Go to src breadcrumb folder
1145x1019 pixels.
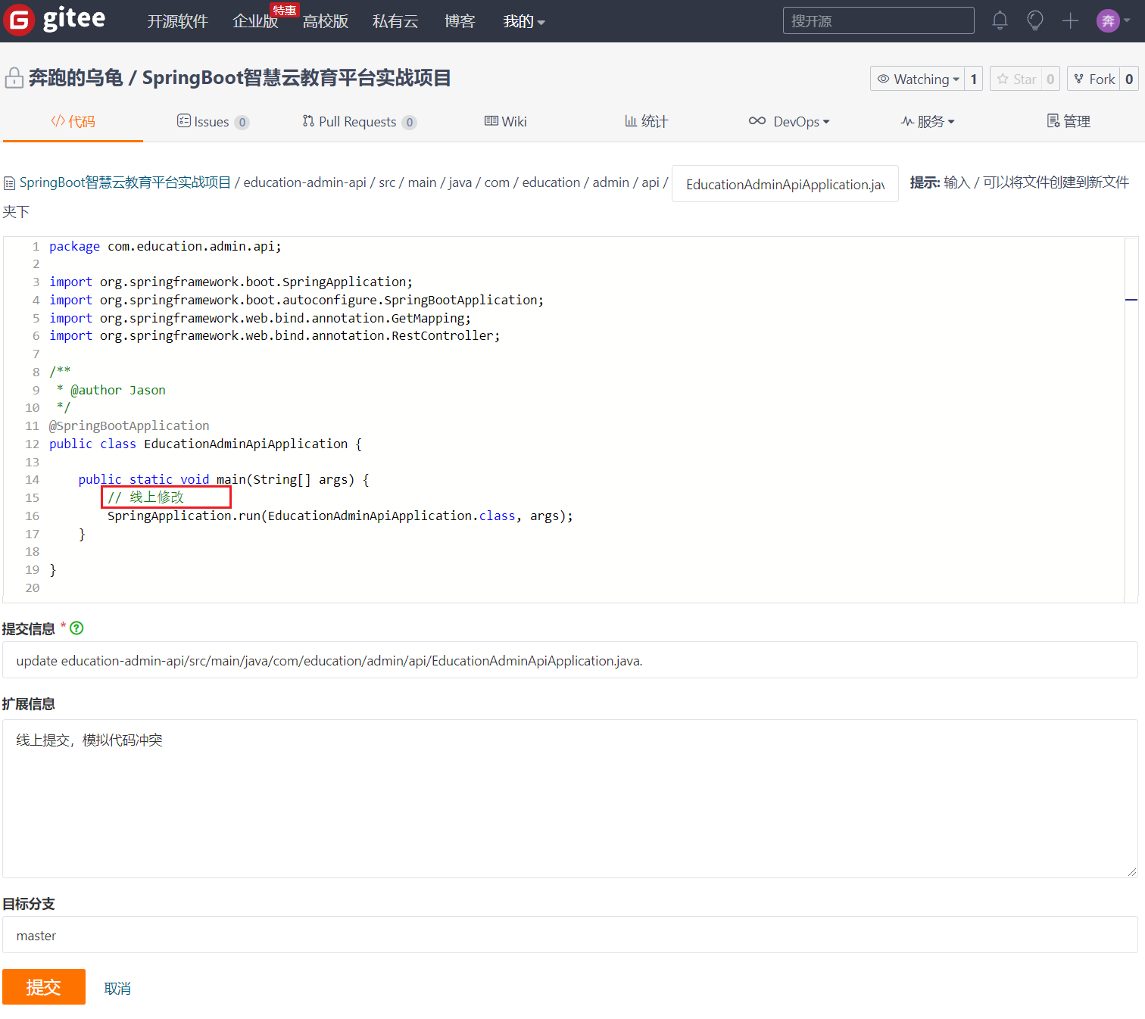click(x=387, y=182)
